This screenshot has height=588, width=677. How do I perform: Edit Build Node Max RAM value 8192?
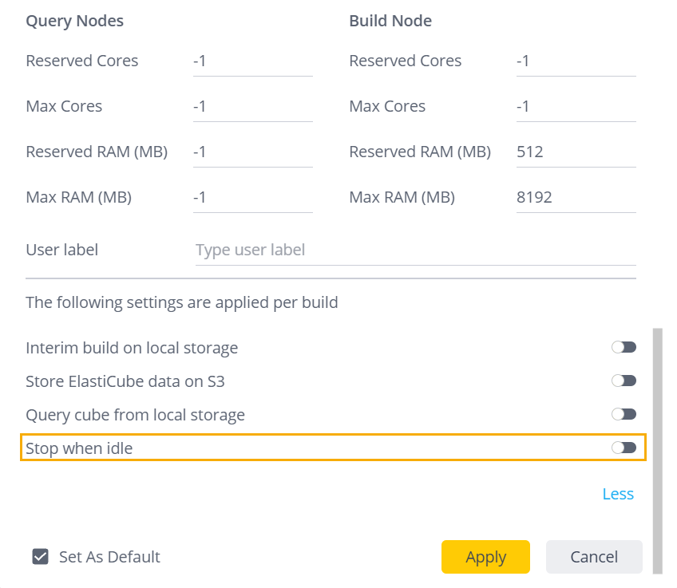[576, 198]
